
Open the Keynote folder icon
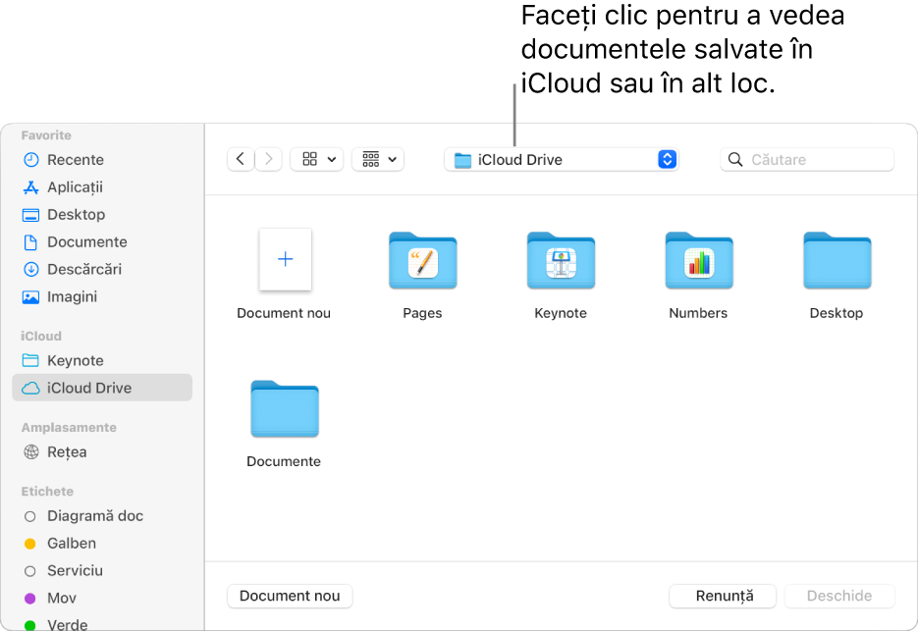point(561,261)
